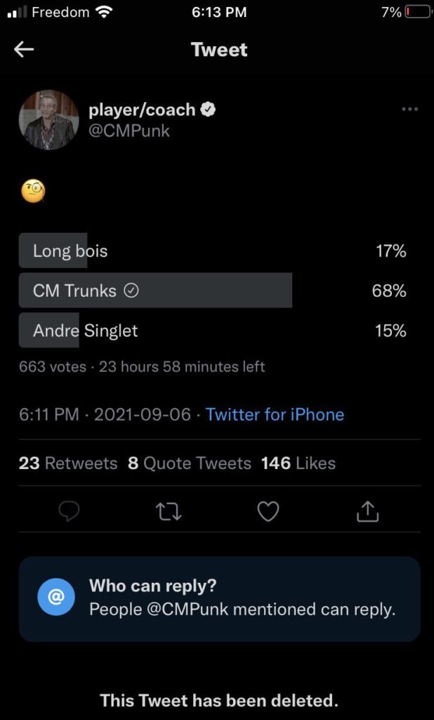
Task: Tap the blue @ mention icon
Action: pos(55,598)
